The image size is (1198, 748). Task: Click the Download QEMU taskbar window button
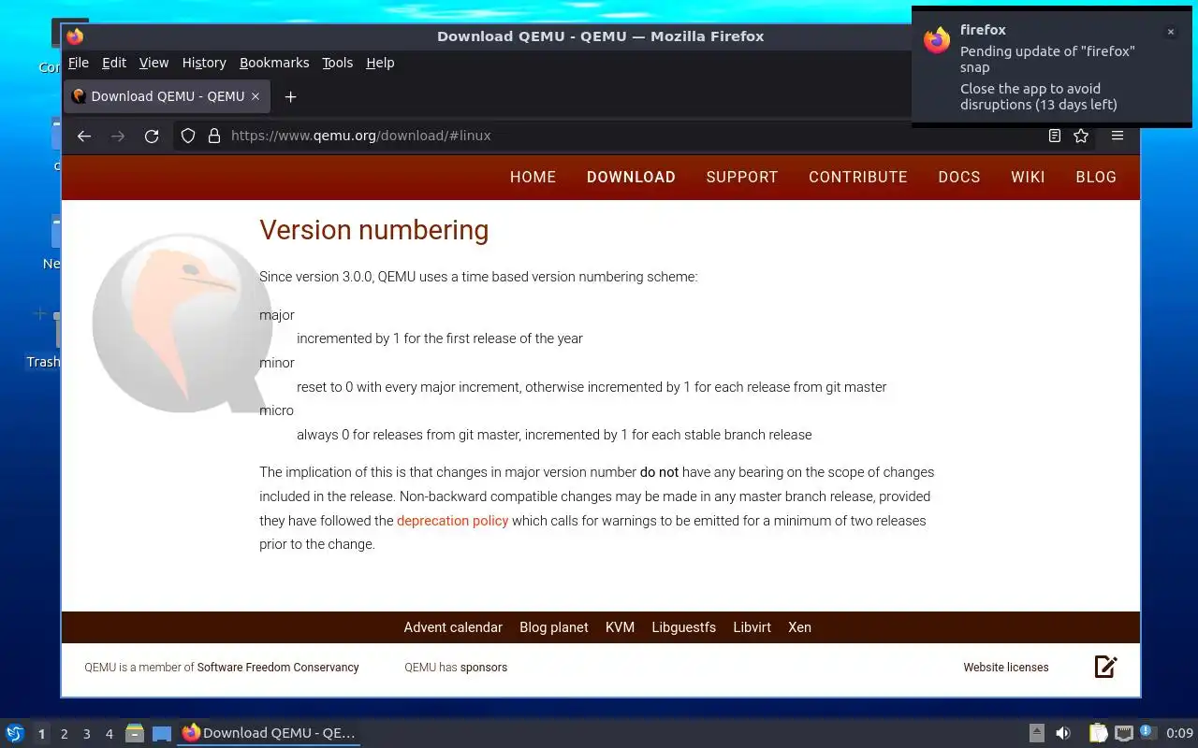click(269, 733)
